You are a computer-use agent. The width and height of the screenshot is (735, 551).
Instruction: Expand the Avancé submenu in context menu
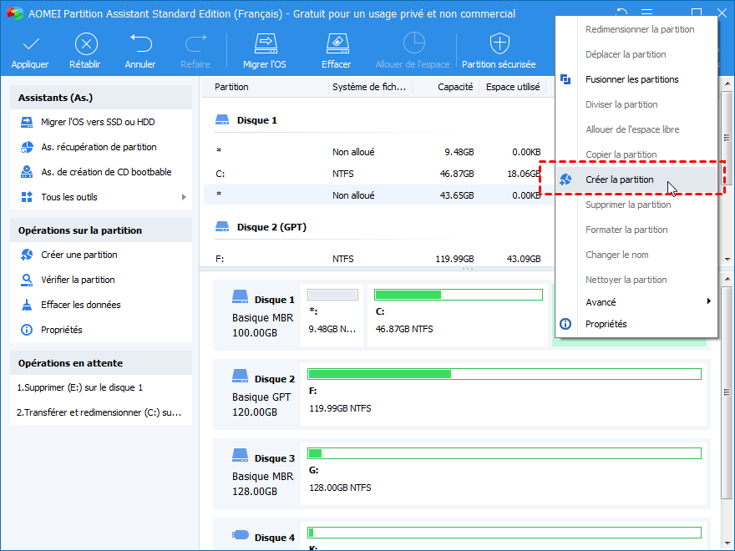pos(709,302)
